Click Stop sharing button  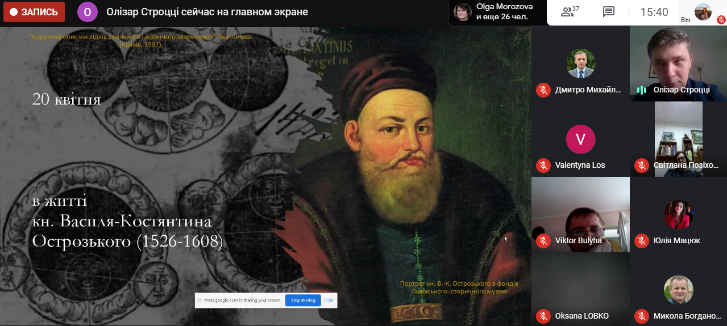coord(303,300)
